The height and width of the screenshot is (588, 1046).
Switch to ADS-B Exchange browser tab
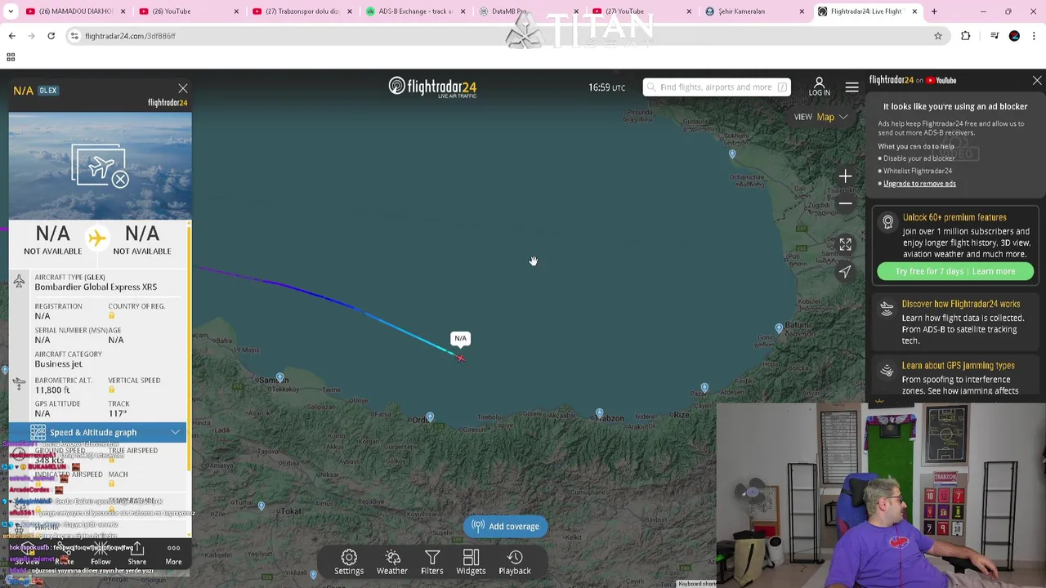[x=417, y=11]
